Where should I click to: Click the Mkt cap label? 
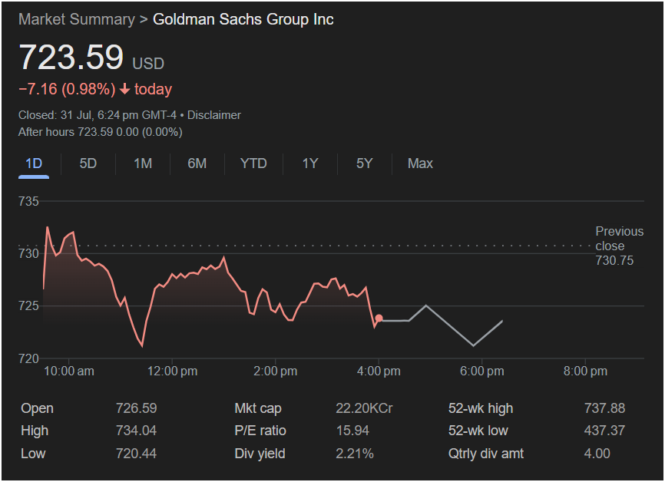(258, 408)
